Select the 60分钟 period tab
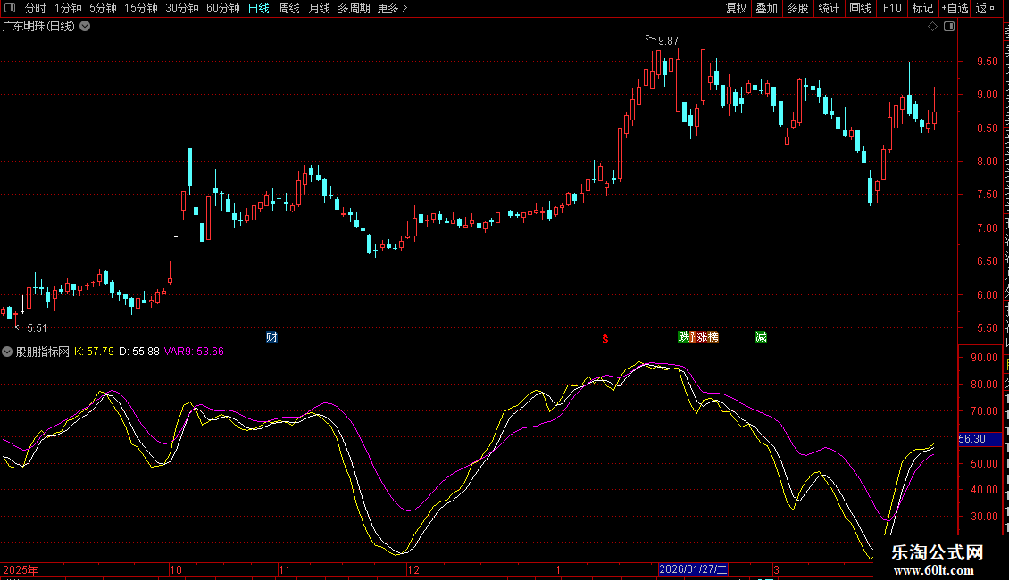This screenshot has height=580, width=1009. 222,8
